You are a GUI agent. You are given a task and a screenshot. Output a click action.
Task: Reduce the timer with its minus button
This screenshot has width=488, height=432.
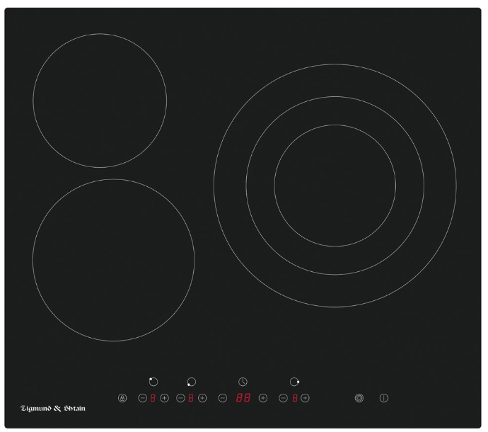(222, 399)
